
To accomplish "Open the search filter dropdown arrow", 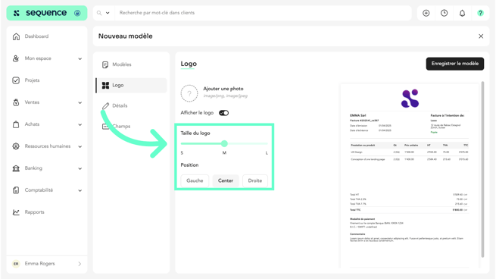I will pyautogui.click(x=108, y=13).
